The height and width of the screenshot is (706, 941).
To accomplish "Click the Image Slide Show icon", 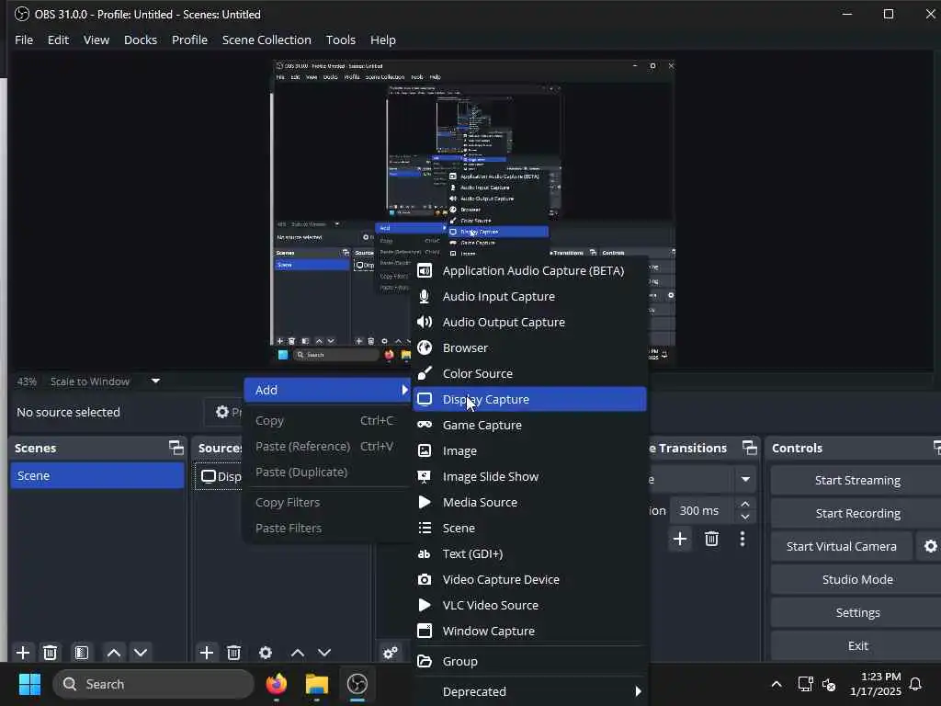I will 425,477.
